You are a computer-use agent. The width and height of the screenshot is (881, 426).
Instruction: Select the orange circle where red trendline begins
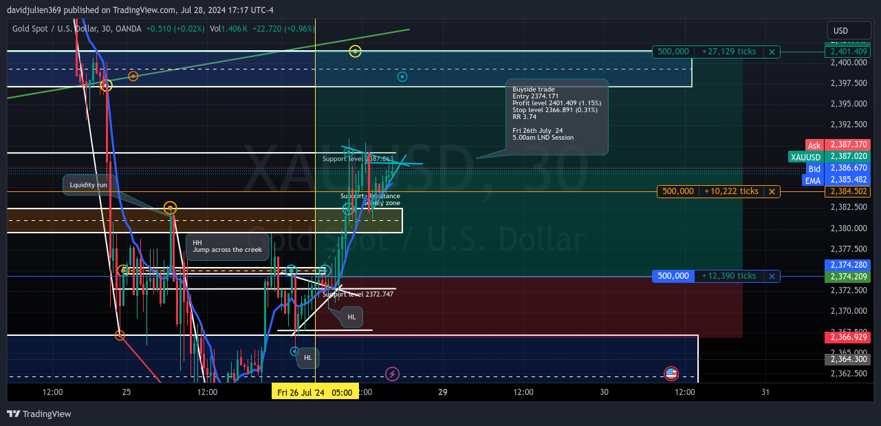[120, 335]
